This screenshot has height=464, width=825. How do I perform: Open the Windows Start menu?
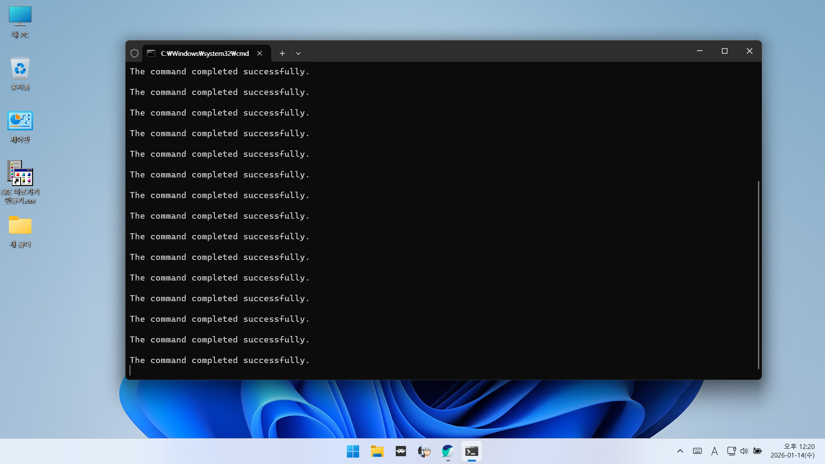coord(353,451)
